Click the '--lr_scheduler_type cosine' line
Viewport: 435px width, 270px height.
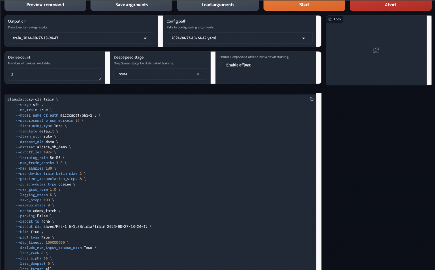click(x=45, y=184)
